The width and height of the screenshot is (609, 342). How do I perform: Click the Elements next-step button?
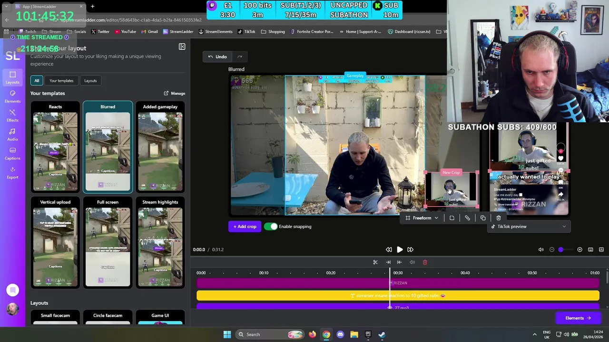pos(578,318)
